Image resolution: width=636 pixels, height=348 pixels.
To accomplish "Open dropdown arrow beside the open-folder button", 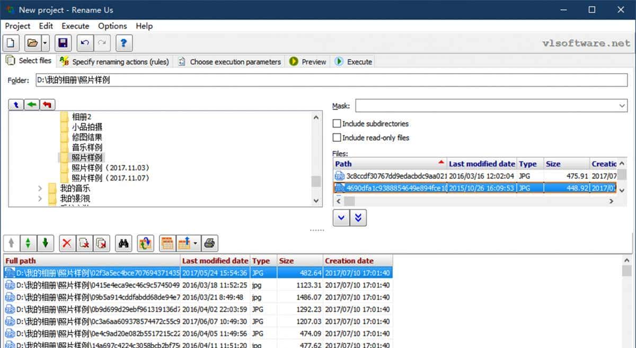I will 45,43.
